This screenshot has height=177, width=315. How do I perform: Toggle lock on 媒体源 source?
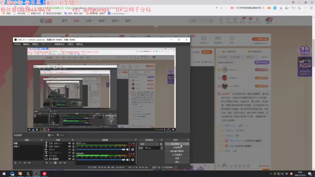pos(73,149)
